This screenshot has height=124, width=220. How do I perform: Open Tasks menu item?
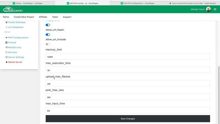tap(55, 17)
